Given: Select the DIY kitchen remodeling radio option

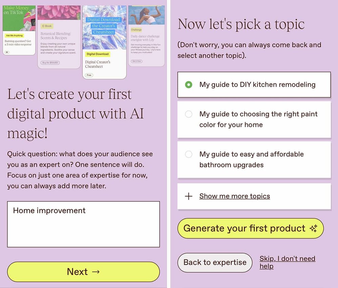Looking at the screenshot, I should tap(189, 85).
